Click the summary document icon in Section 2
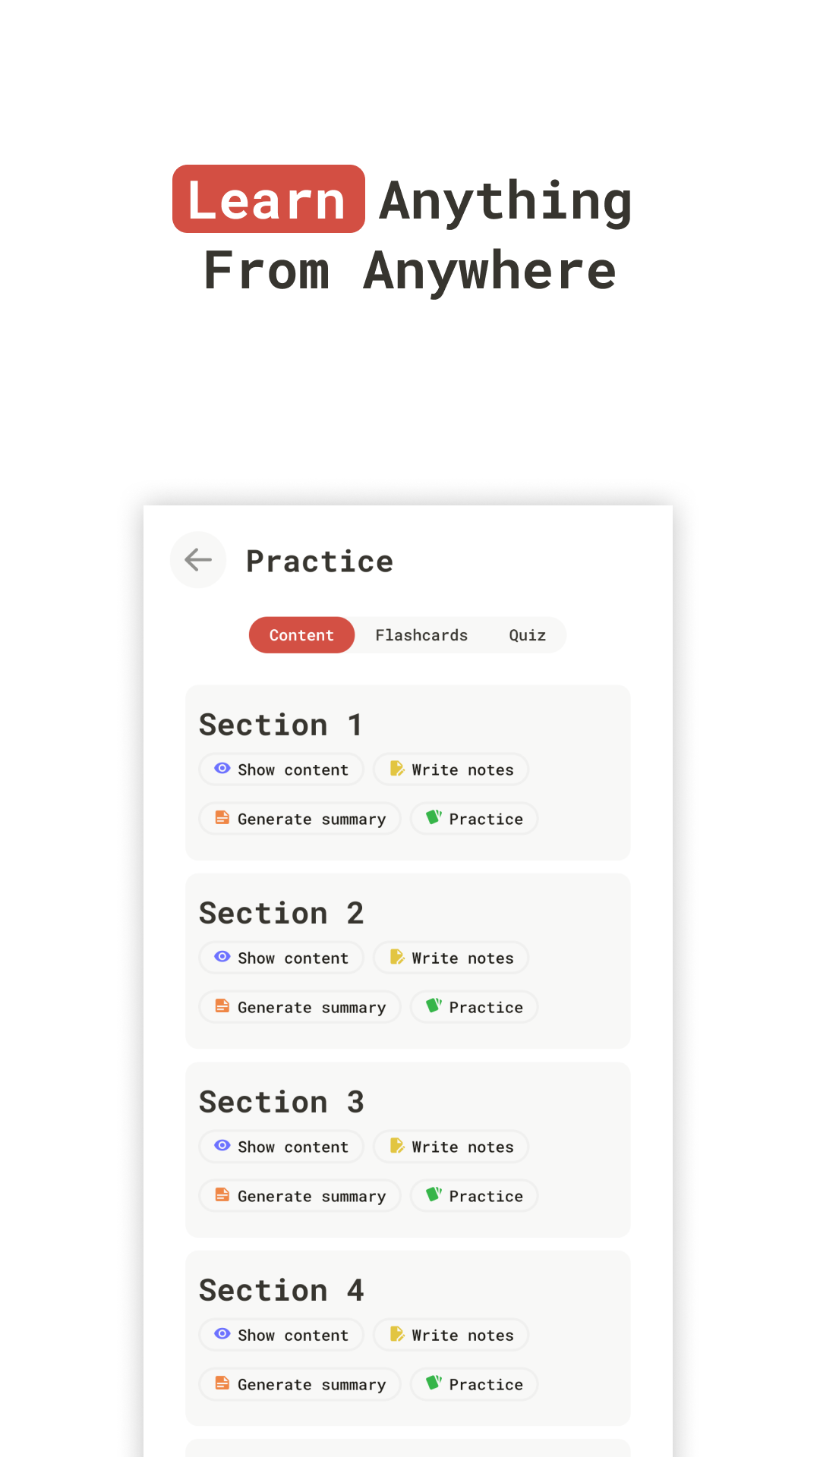Screen dimensions: 820x1457 (x=222, y=1006)
